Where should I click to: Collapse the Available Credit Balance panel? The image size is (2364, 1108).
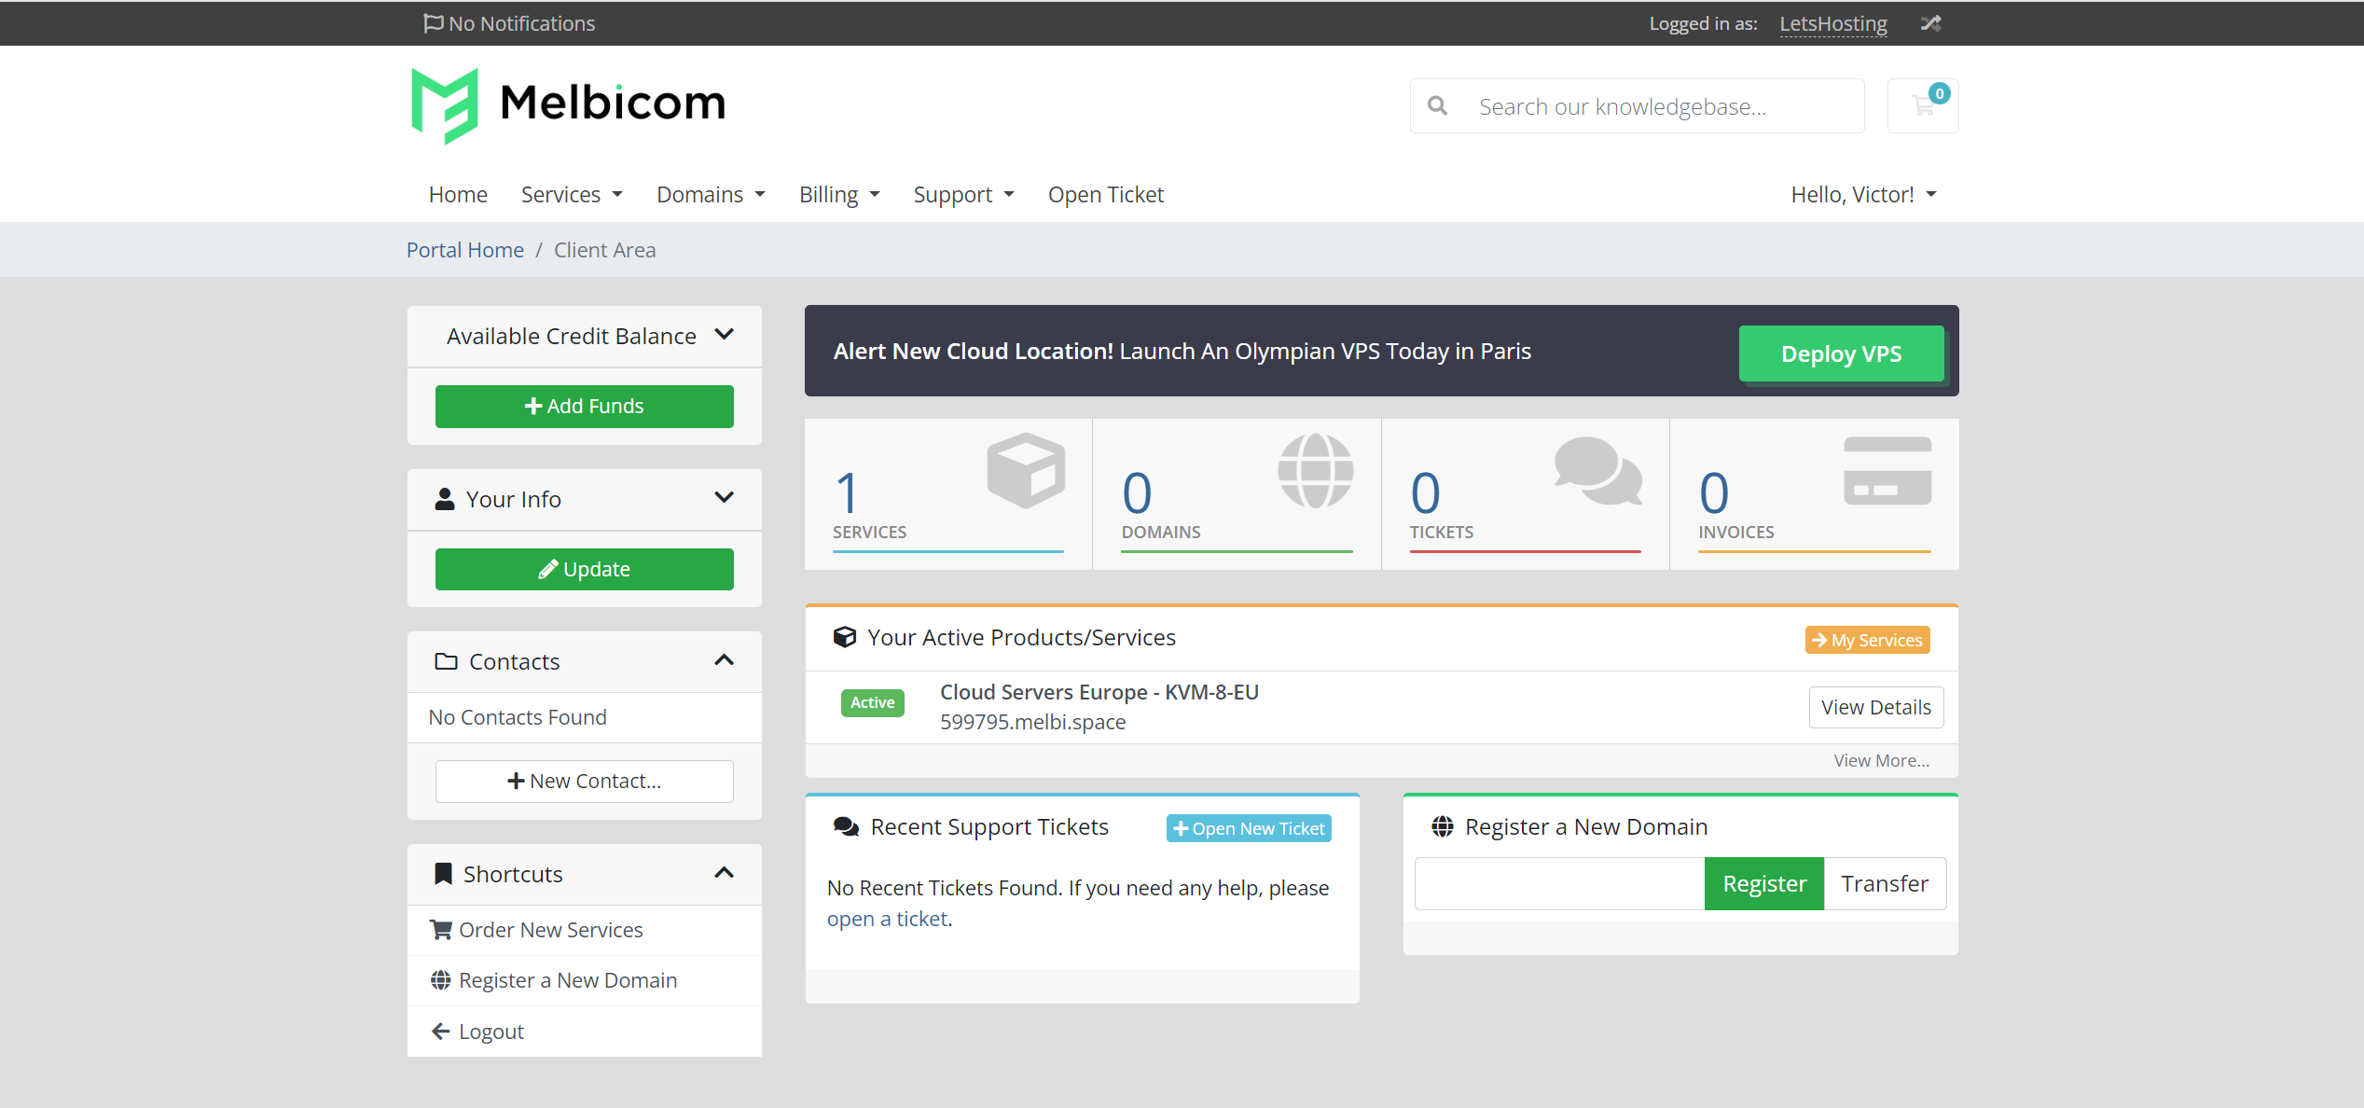[x=724, y=335]
